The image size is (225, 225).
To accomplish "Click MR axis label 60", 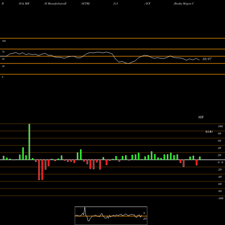I will tap(220, 141).
